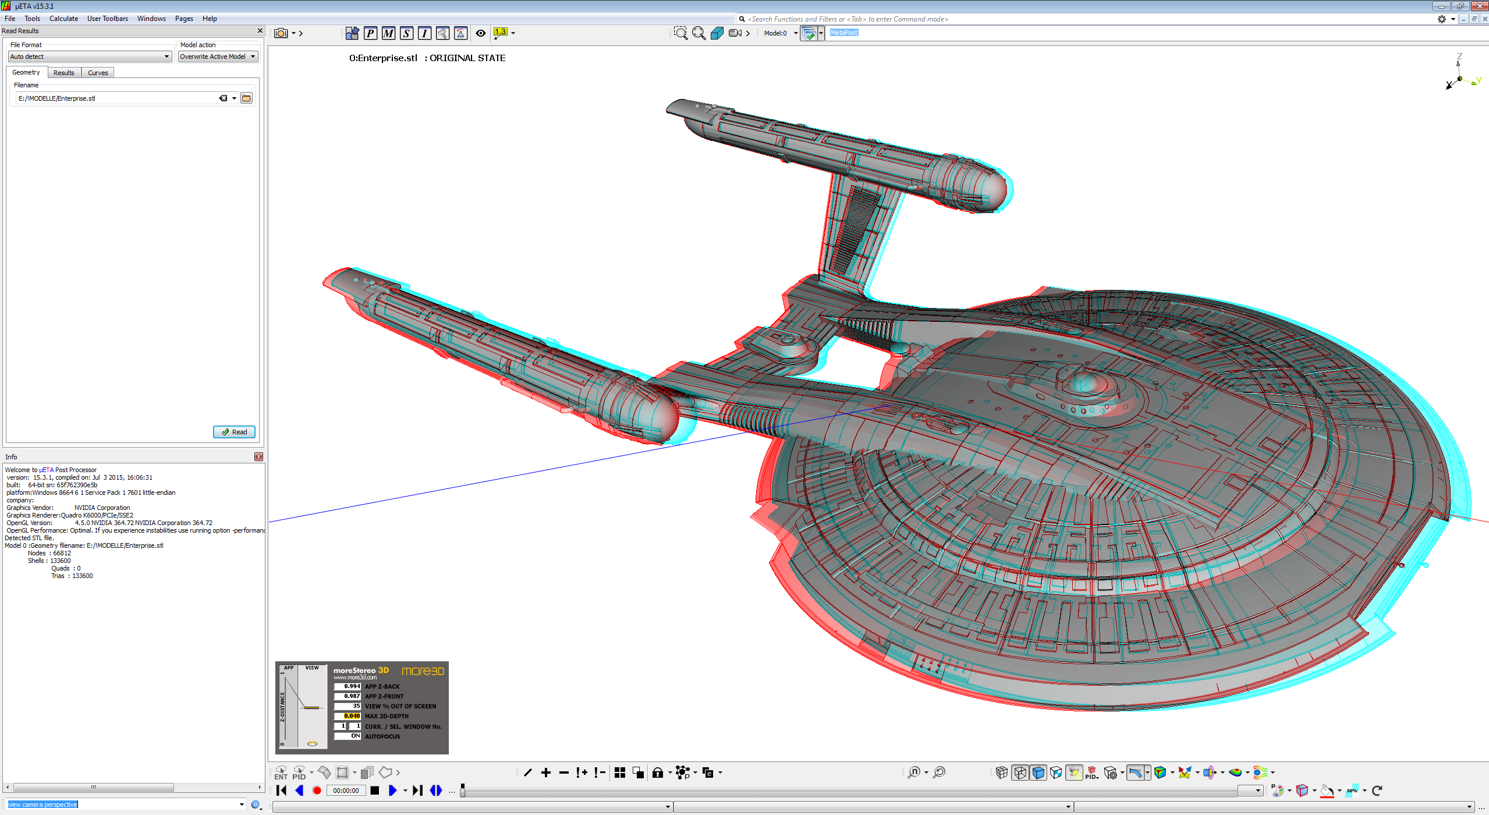
Task: Click the zoom-all magnifier icon
Action: click(699, 33)
